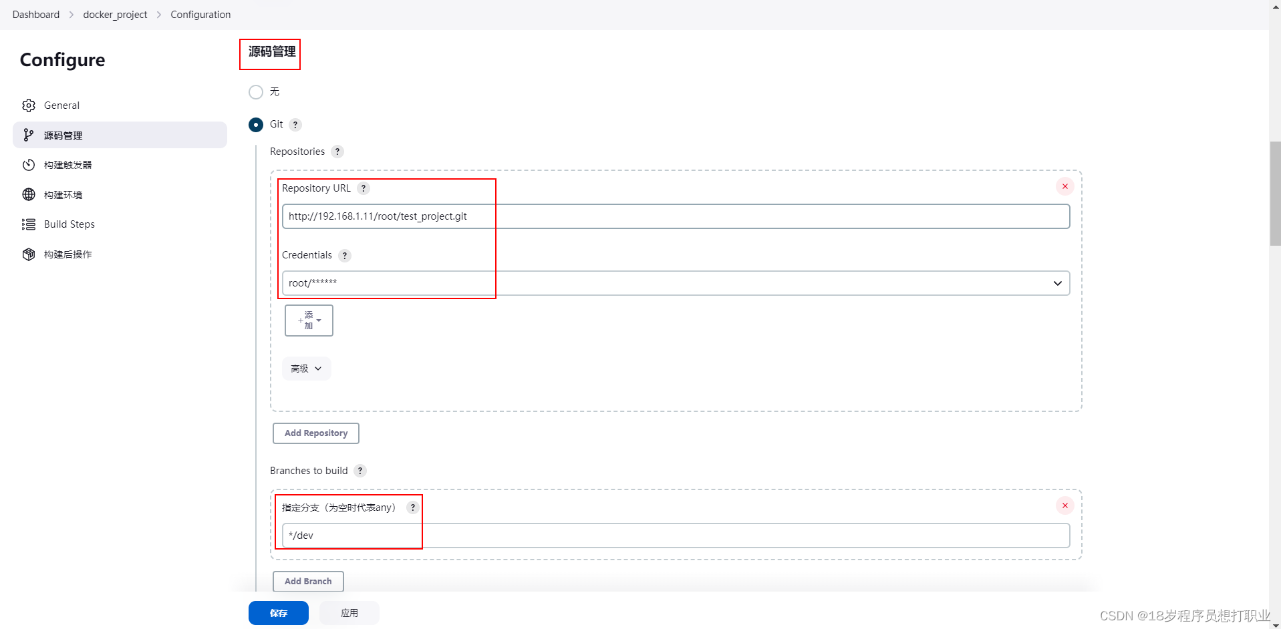The height and width of the screenshot is (629, 1281).
Task: Click the 构建环境 globe icon
Action: [x=29, y=194]
